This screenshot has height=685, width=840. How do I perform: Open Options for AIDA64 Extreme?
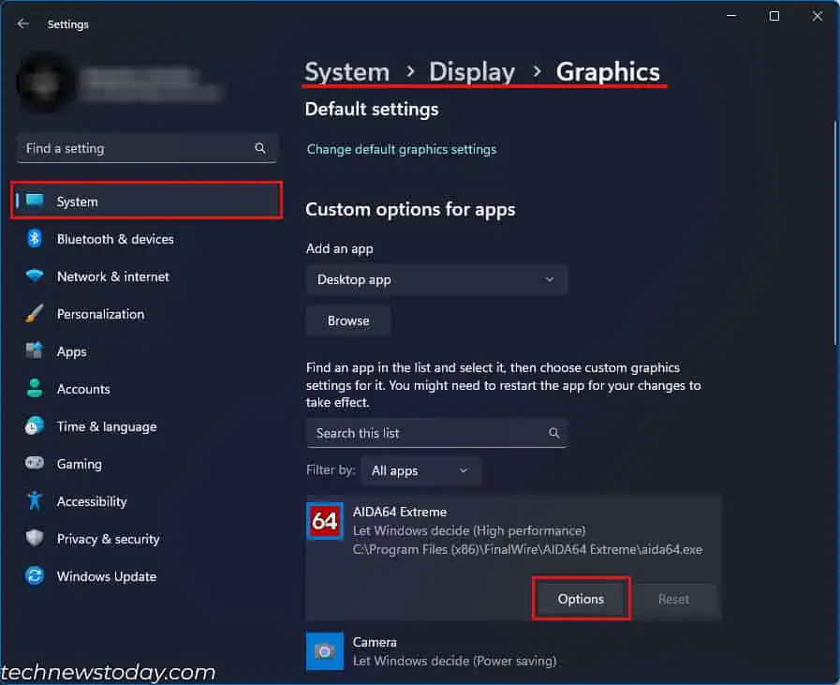[x=581, y=599]
